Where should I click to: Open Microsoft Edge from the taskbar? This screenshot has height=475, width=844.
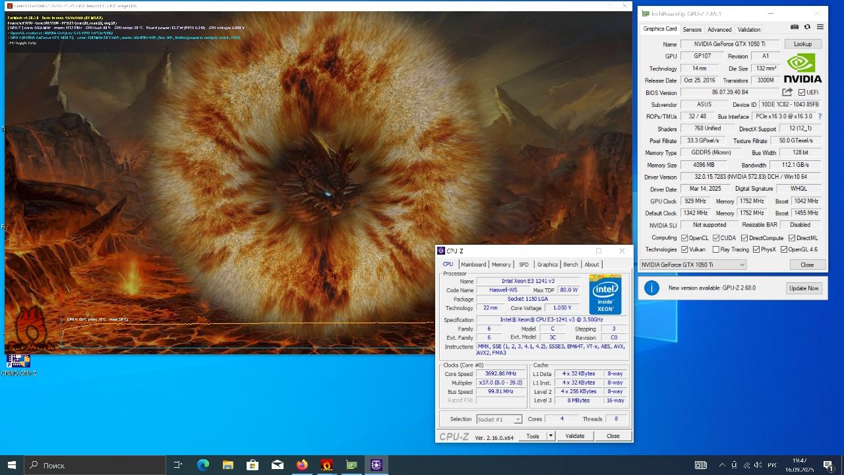203,465
